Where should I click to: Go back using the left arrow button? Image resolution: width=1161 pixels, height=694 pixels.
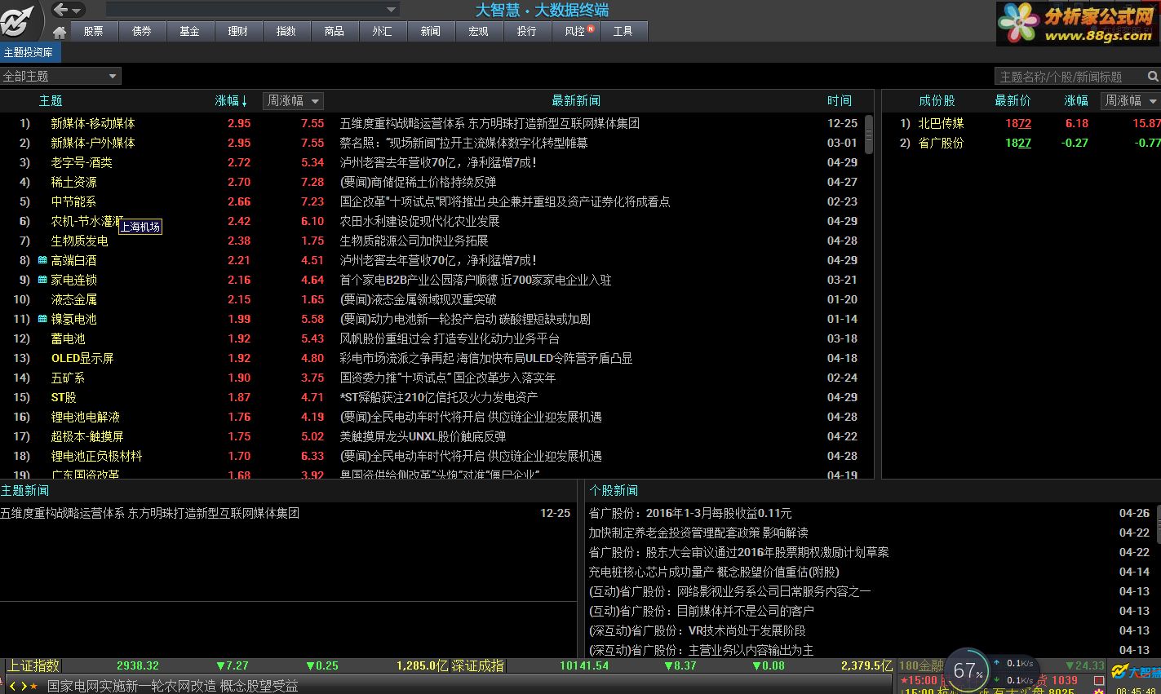tap(60, 10)
